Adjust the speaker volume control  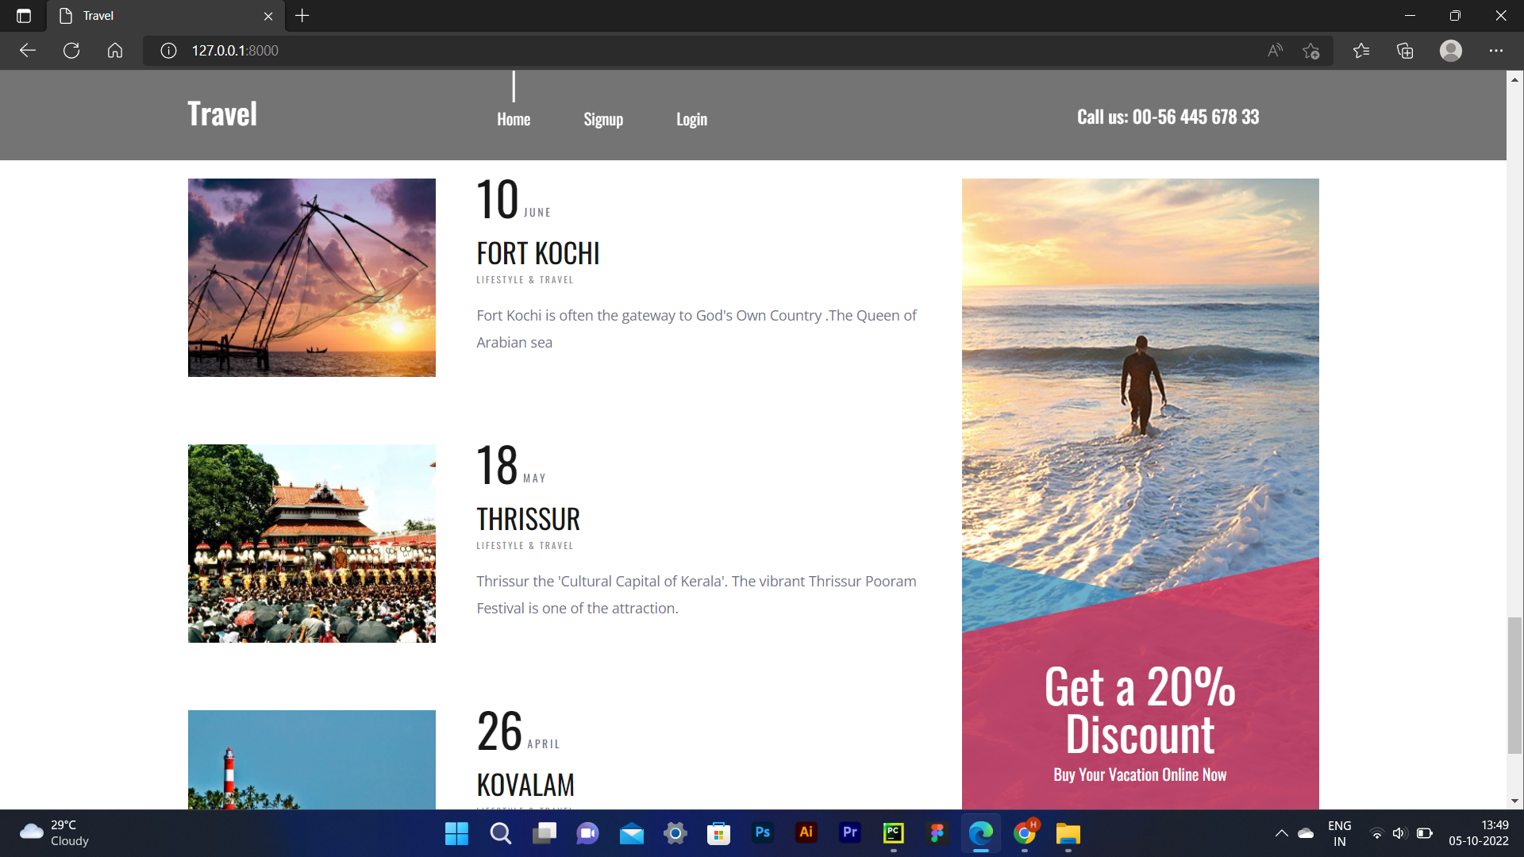click(1399, 833)
